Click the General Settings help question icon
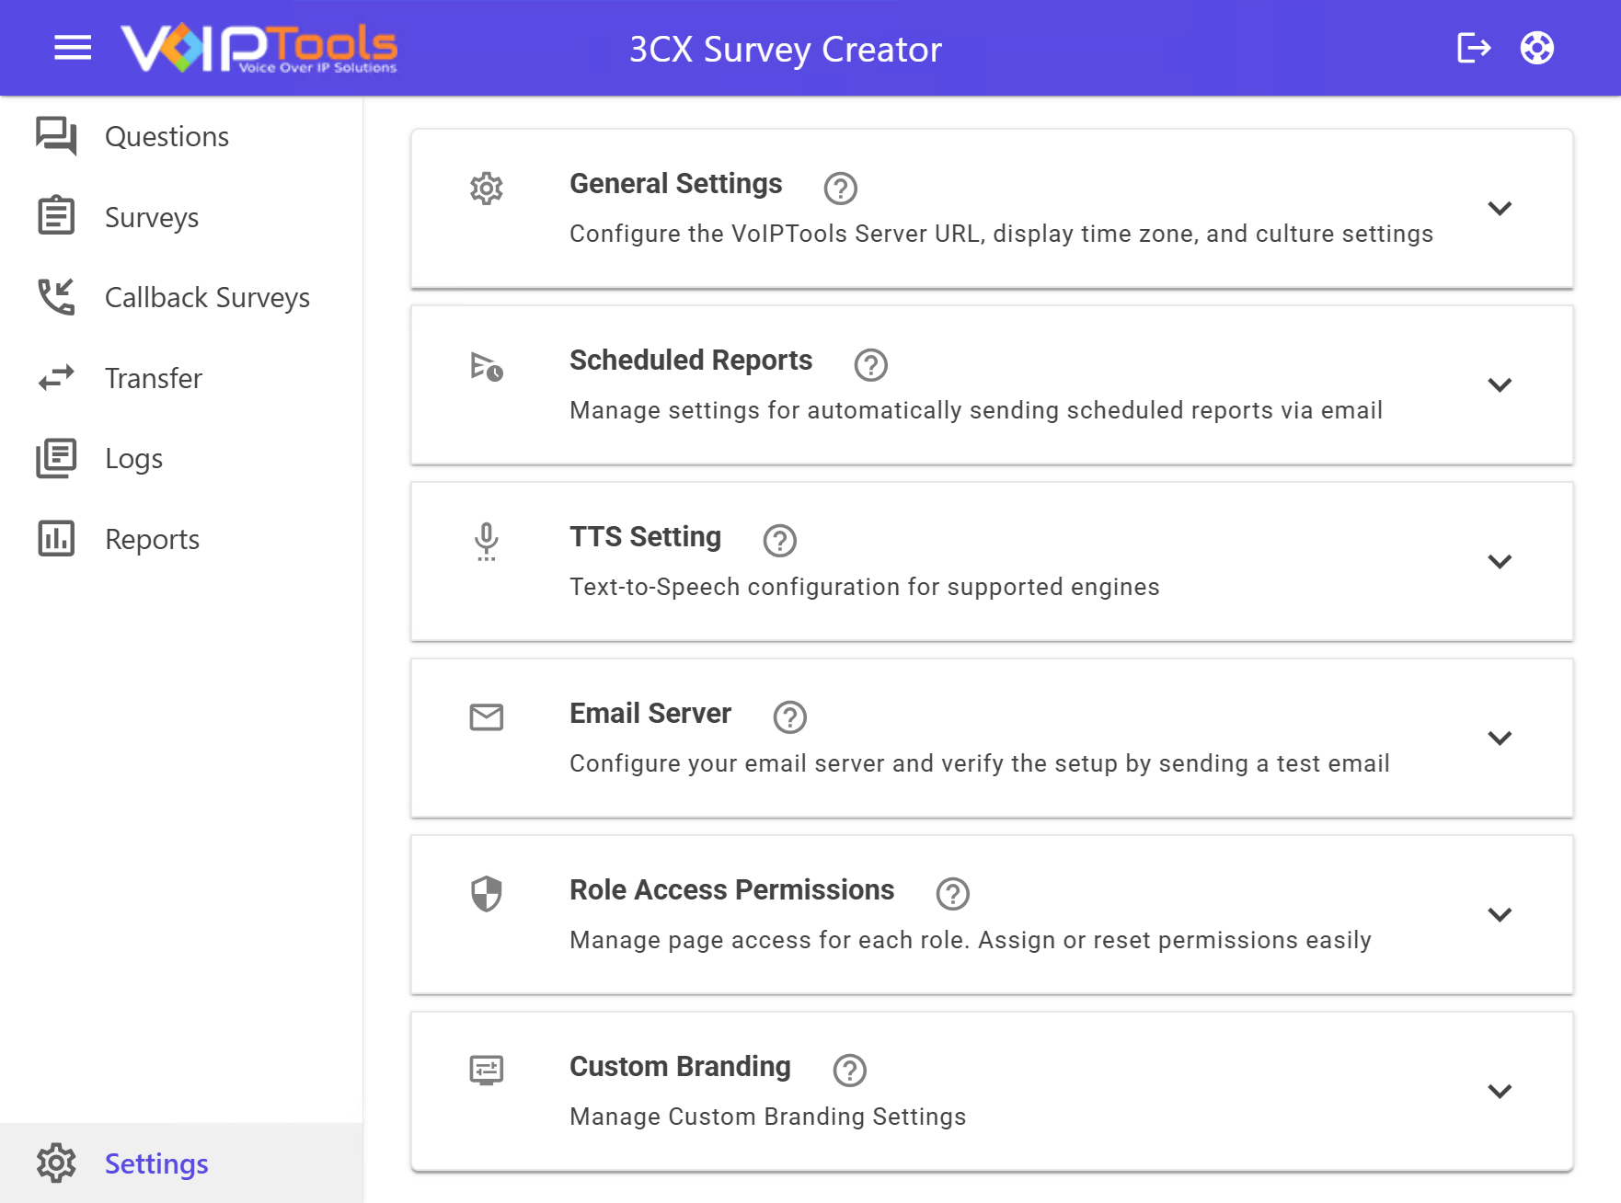The image size is (1621, 1203). (840, 188)
